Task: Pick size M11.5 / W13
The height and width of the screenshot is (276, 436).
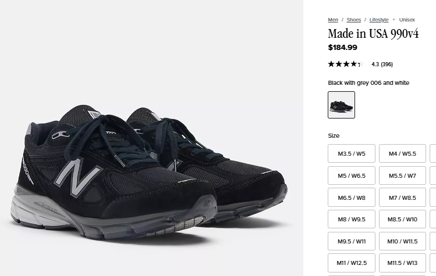Action: [x=402, y=263]
